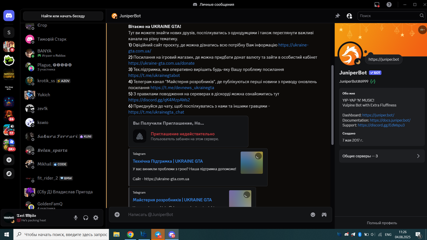Open the direct message with BANYA

click(x=63, y=53)
